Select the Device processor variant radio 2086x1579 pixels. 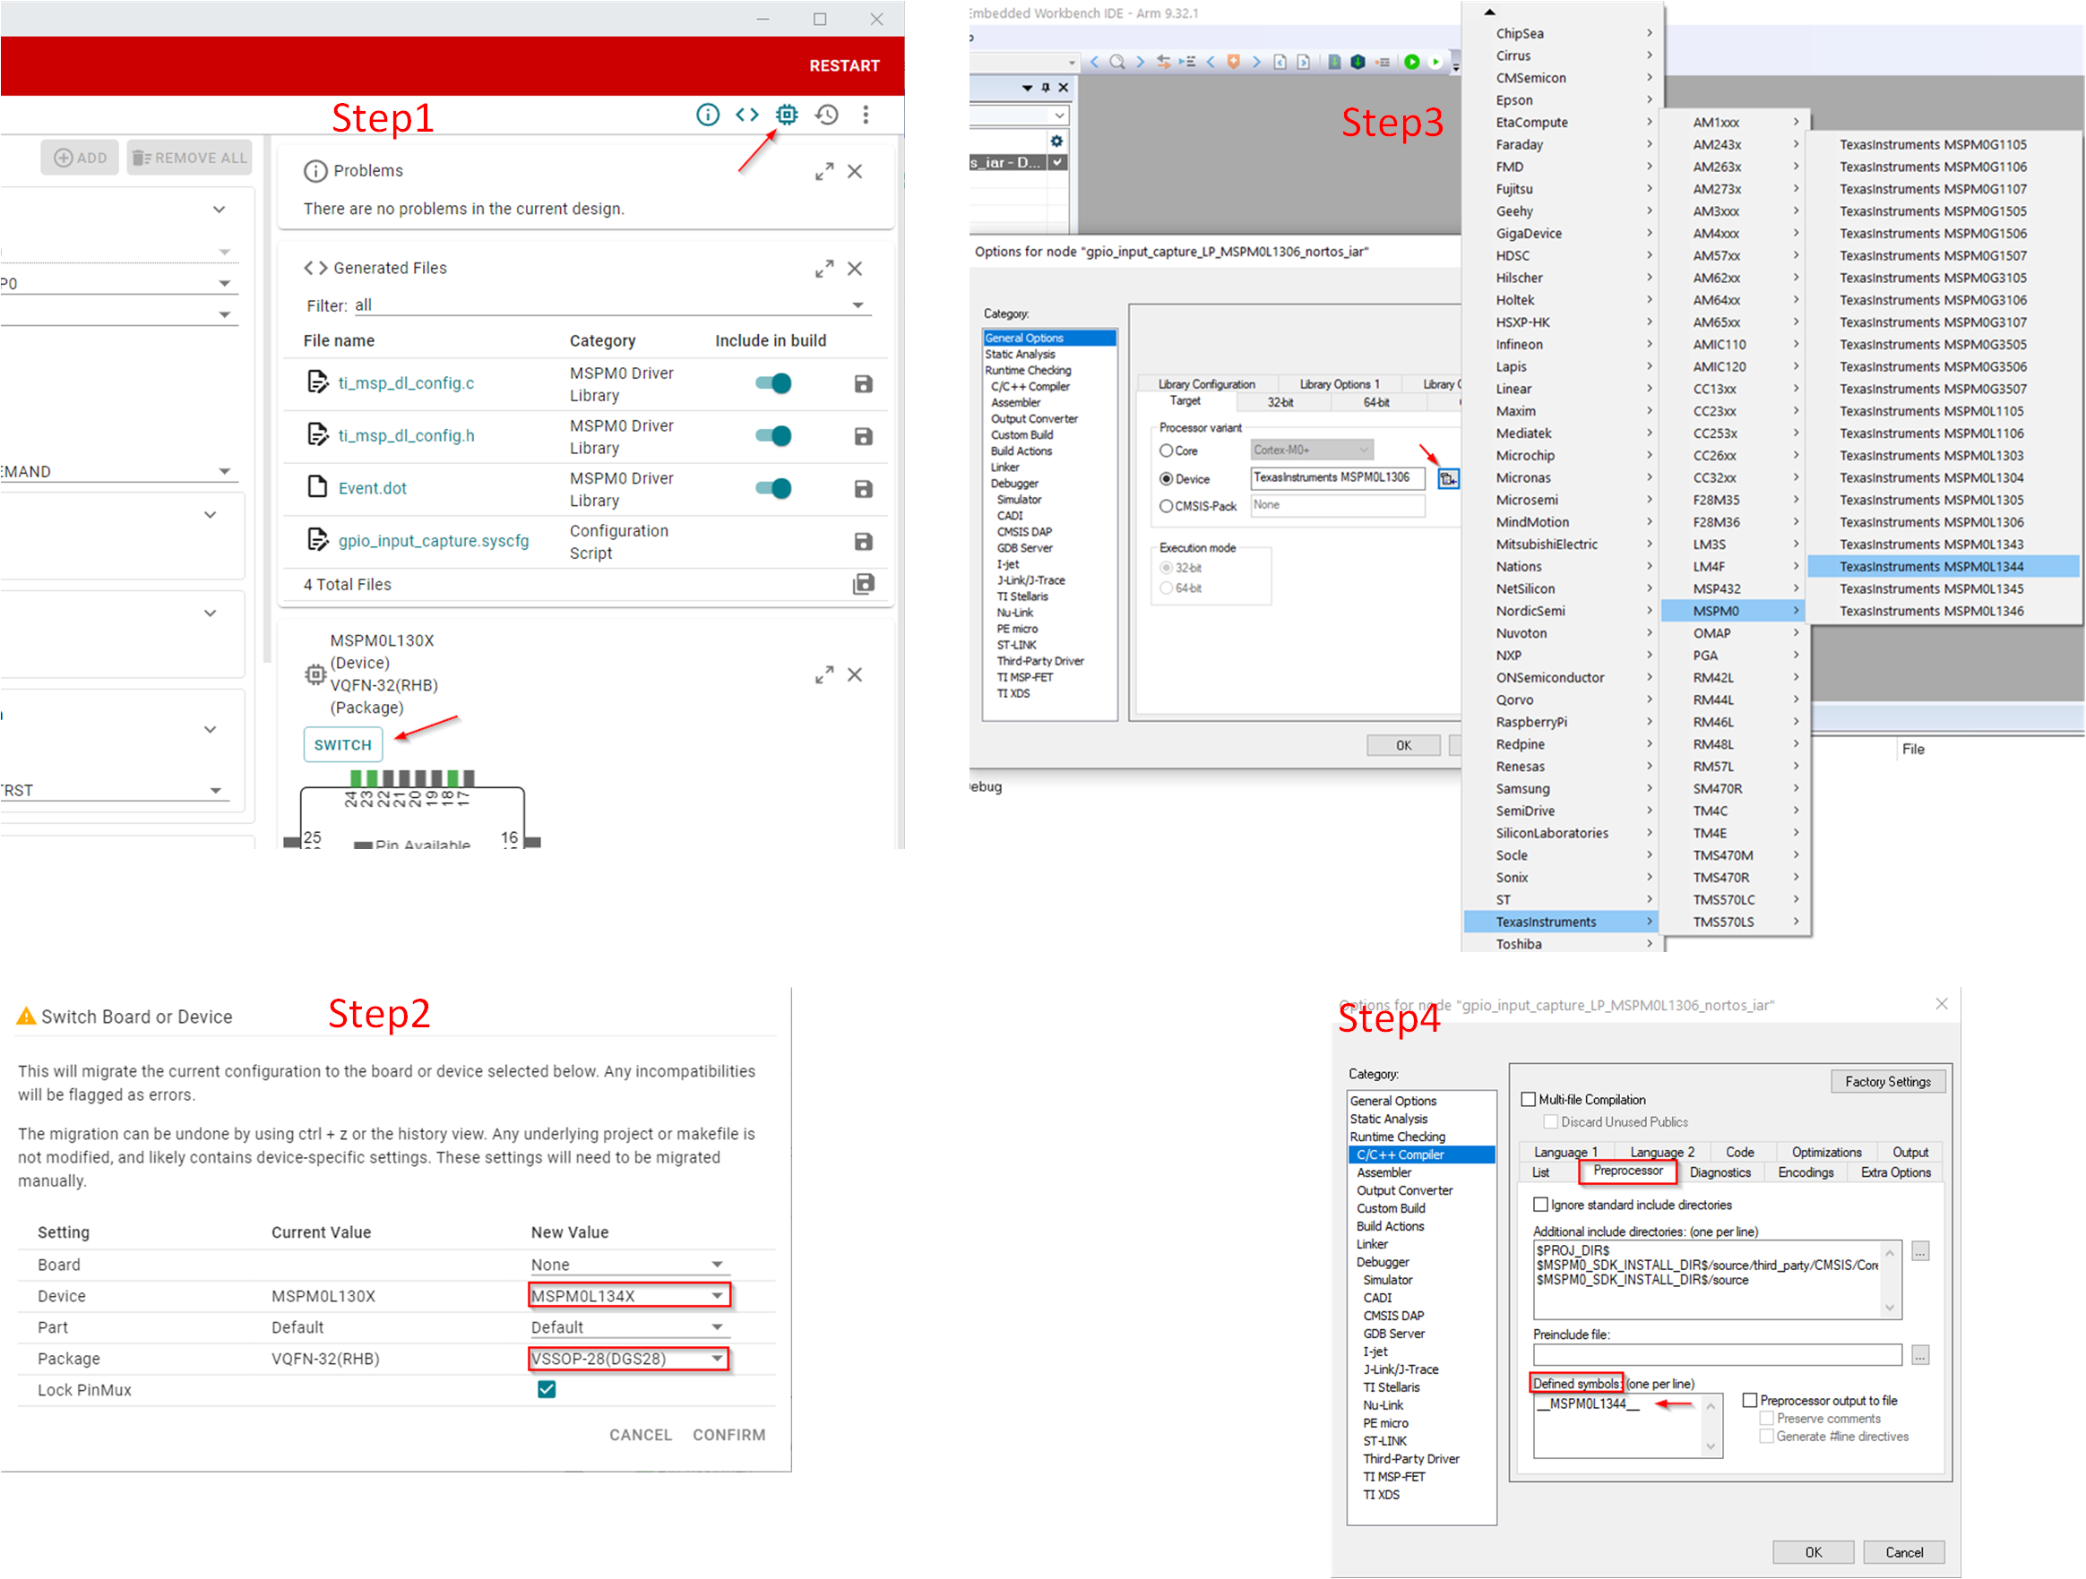1166,480
